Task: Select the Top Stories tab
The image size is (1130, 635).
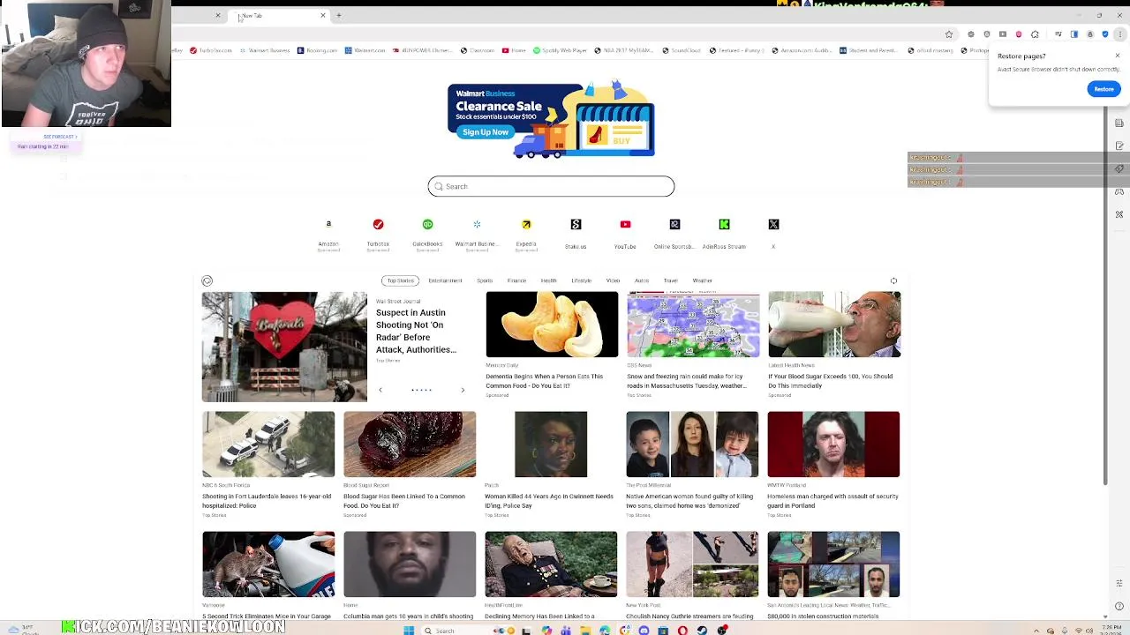Action: click(400, 280)
